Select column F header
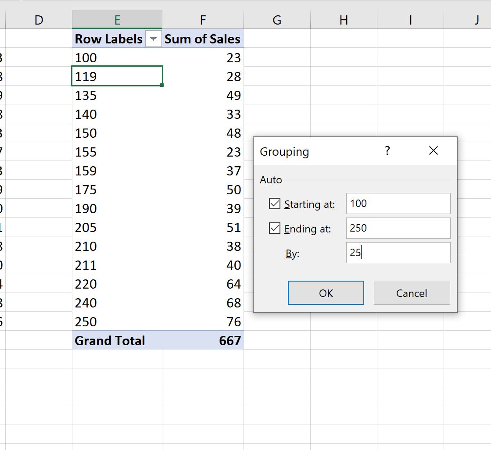 (x=203, y=20)
